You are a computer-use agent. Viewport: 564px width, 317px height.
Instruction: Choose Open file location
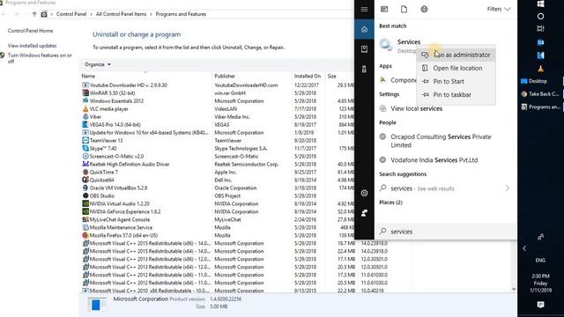coord(456,68)
